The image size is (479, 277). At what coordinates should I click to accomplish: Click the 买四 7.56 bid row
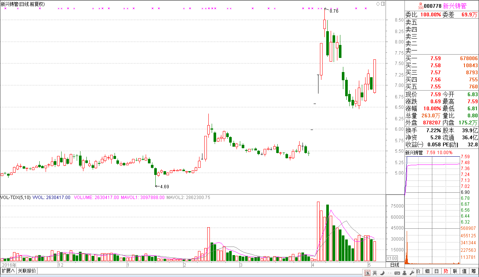pos(442,79)
